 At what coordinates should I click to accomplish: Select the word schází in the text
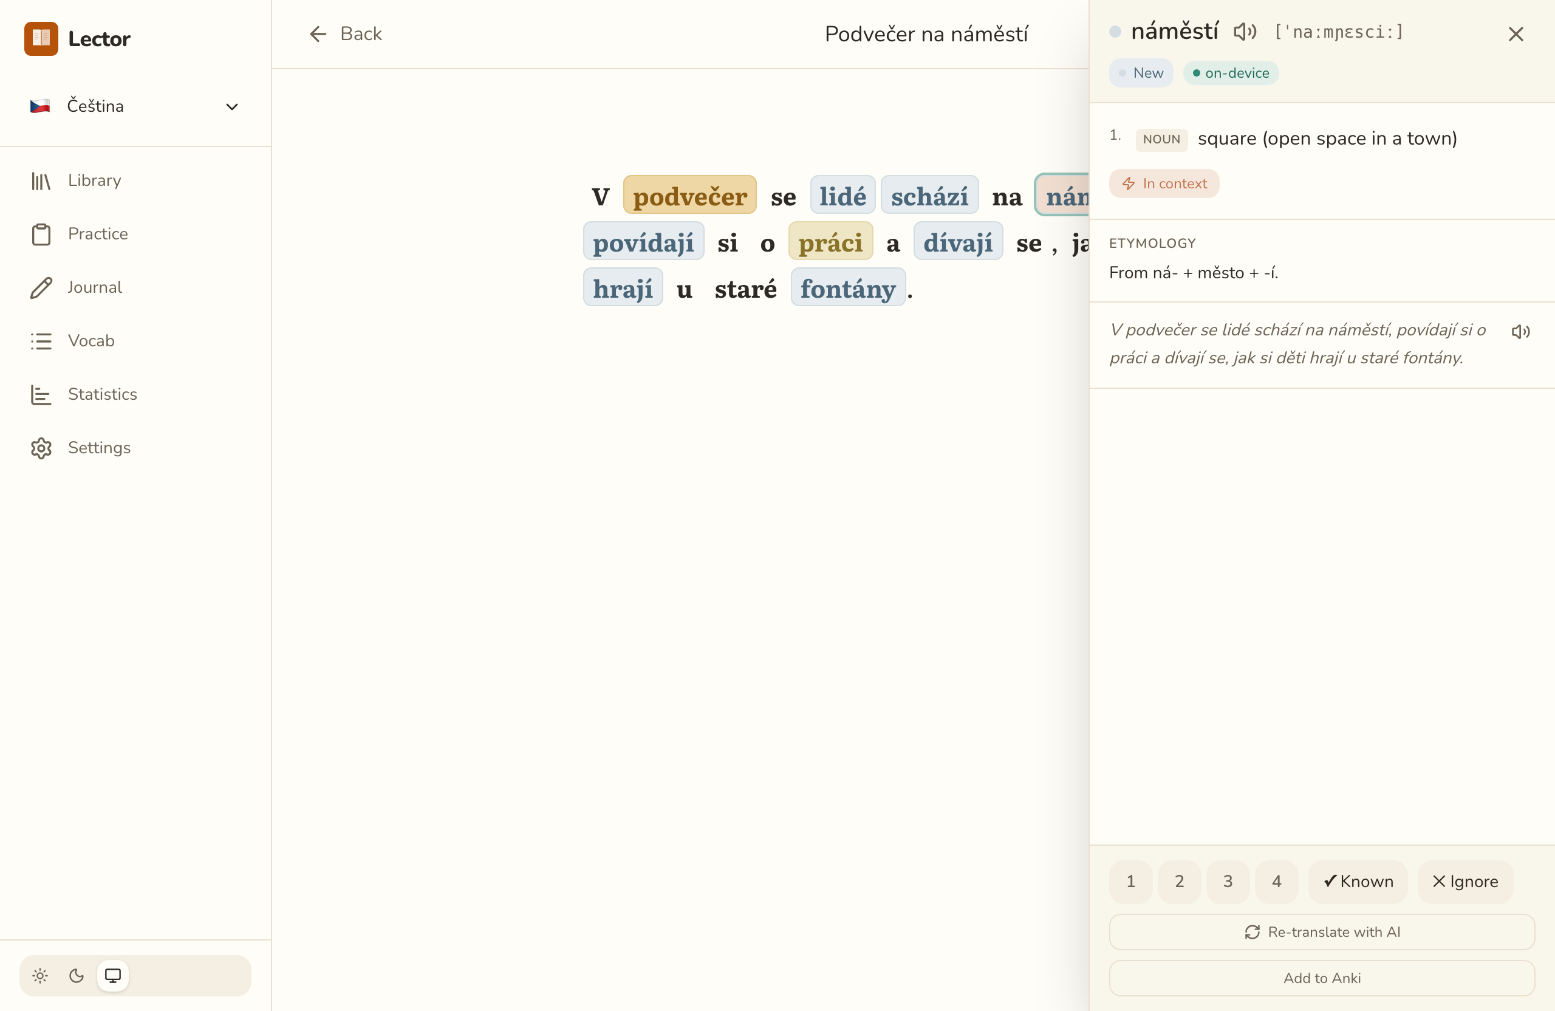pyautogui.click(x=930, y=196)
